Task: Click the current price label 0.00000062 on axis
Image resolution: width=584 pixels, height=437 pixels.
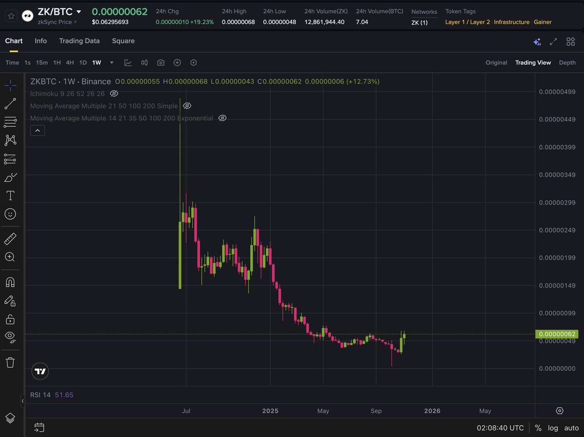Action: tap(557, 334)
